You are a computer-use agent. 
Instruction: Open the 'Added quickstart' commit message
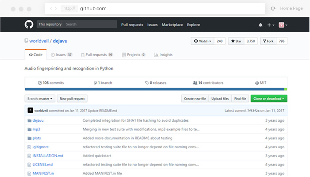coord(97,156)
